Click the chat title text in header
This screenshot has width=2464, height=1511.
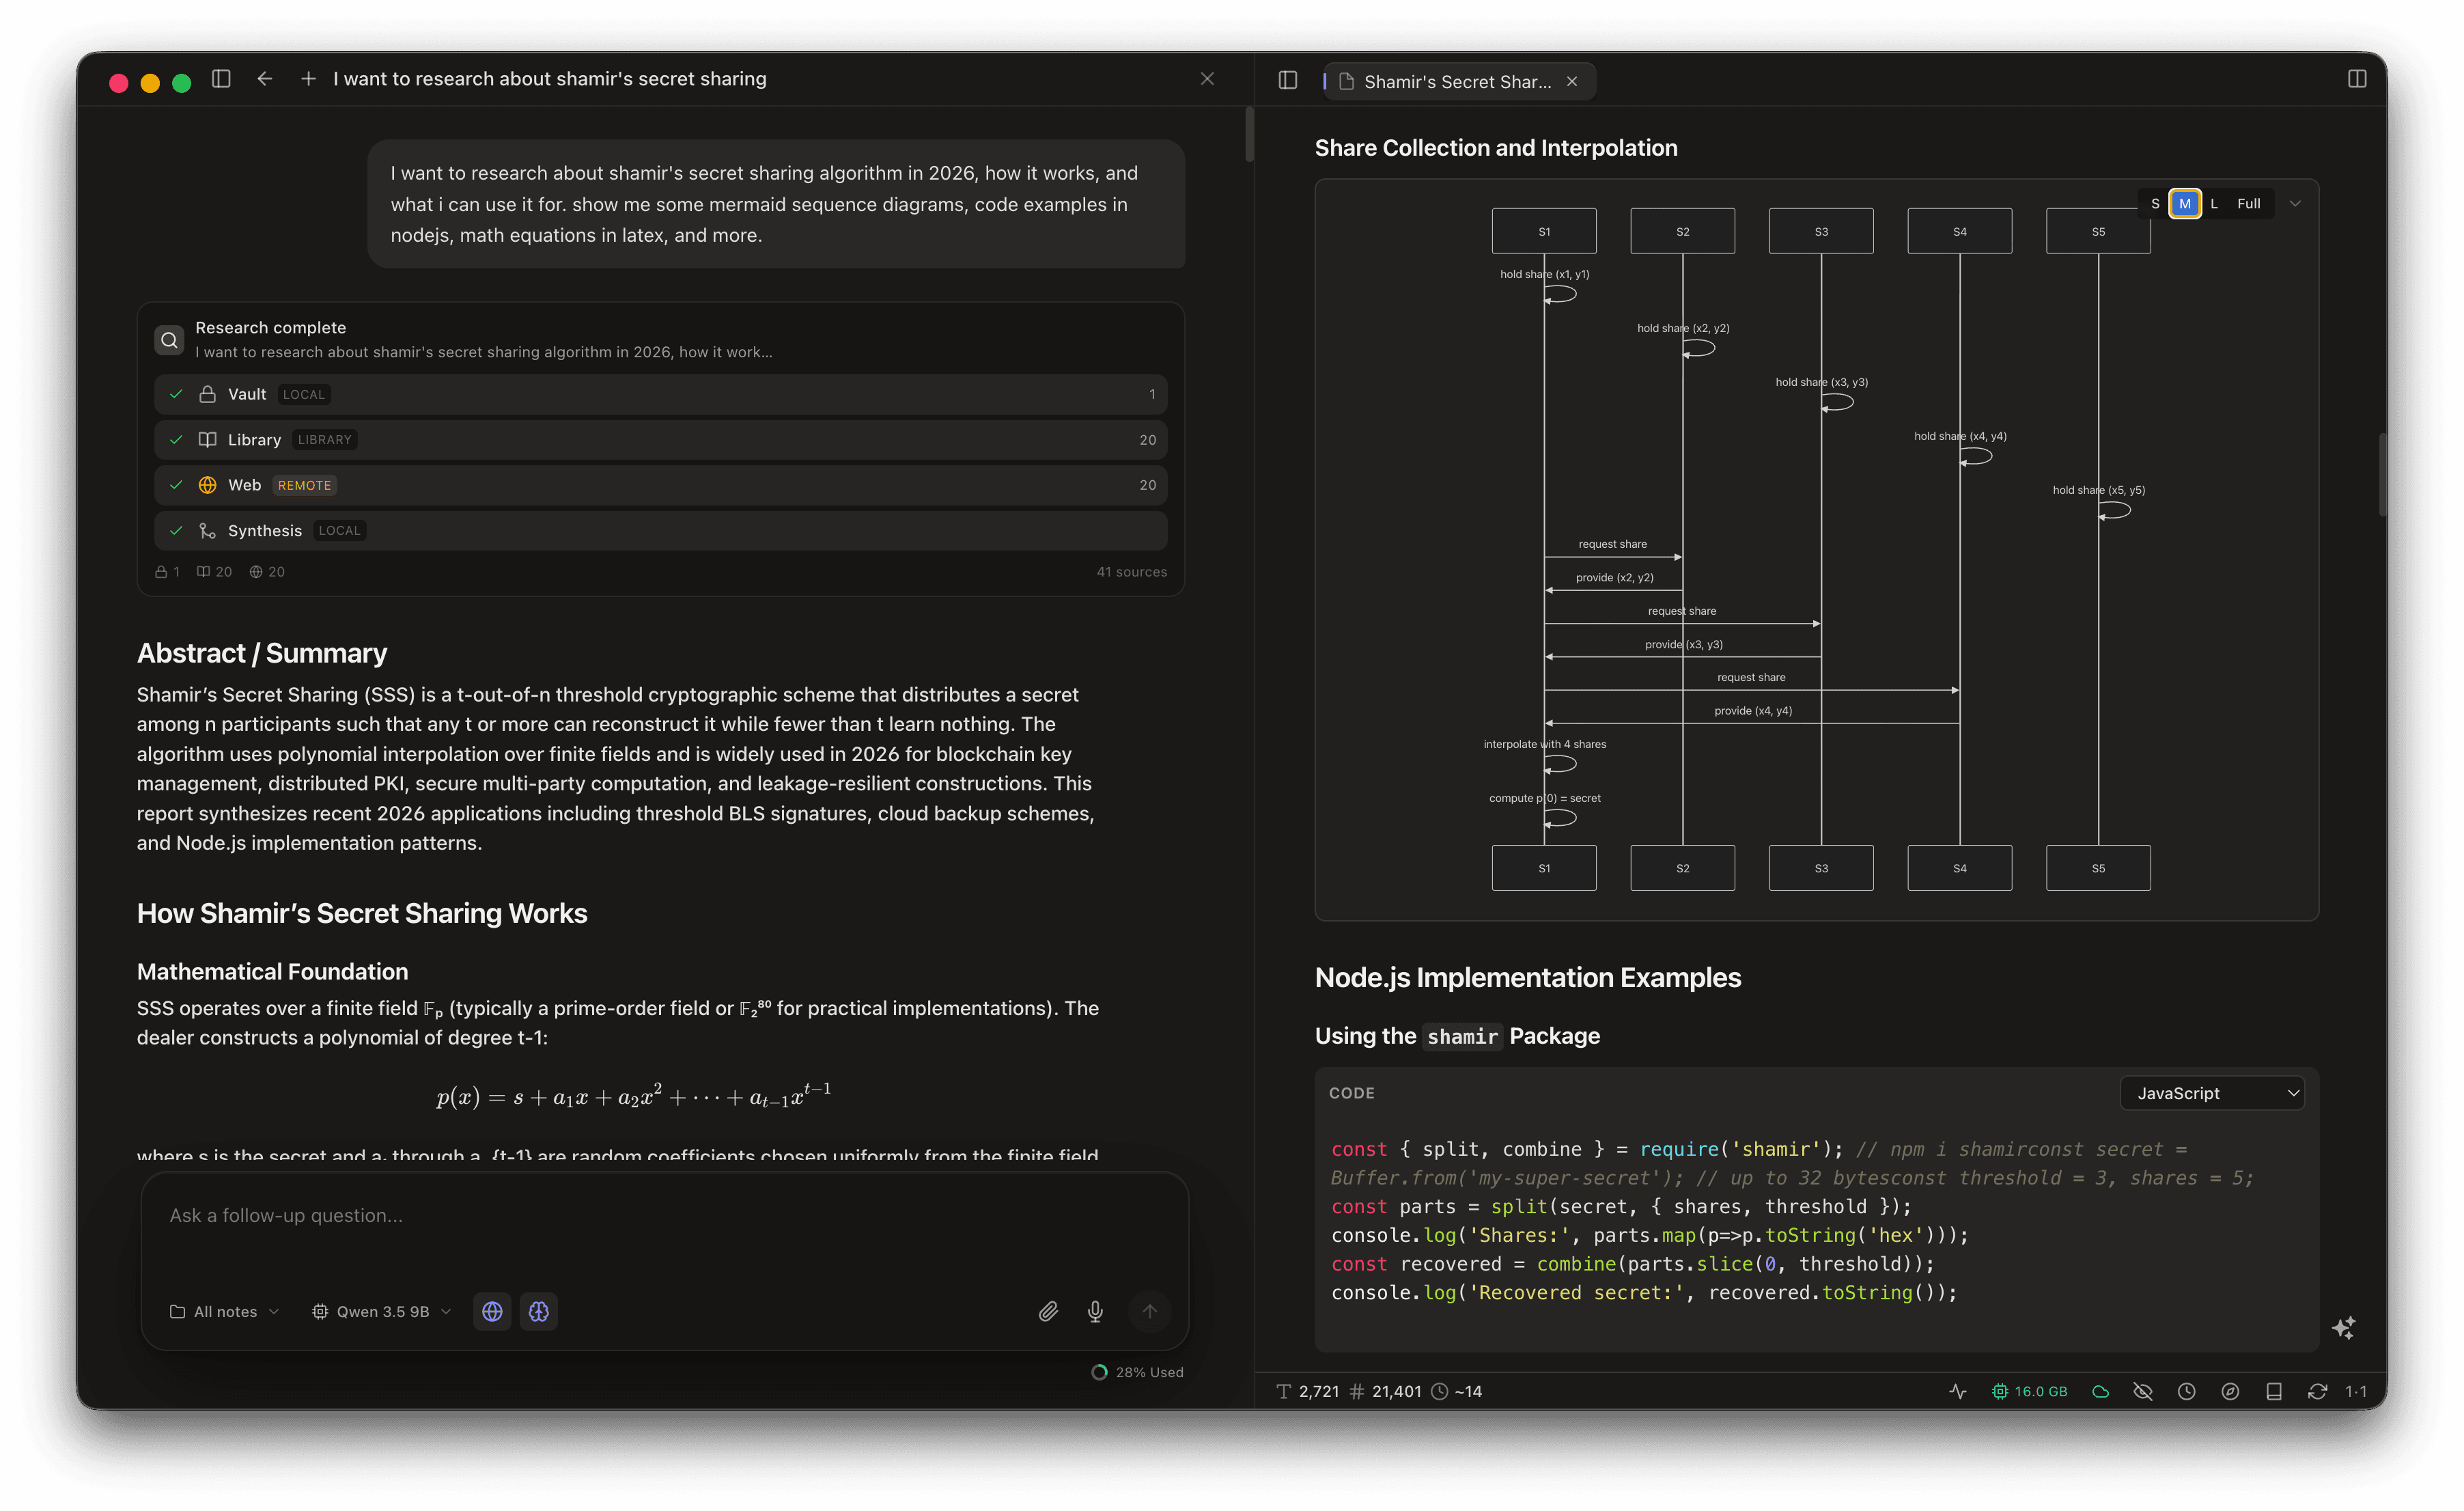[549, 79]
